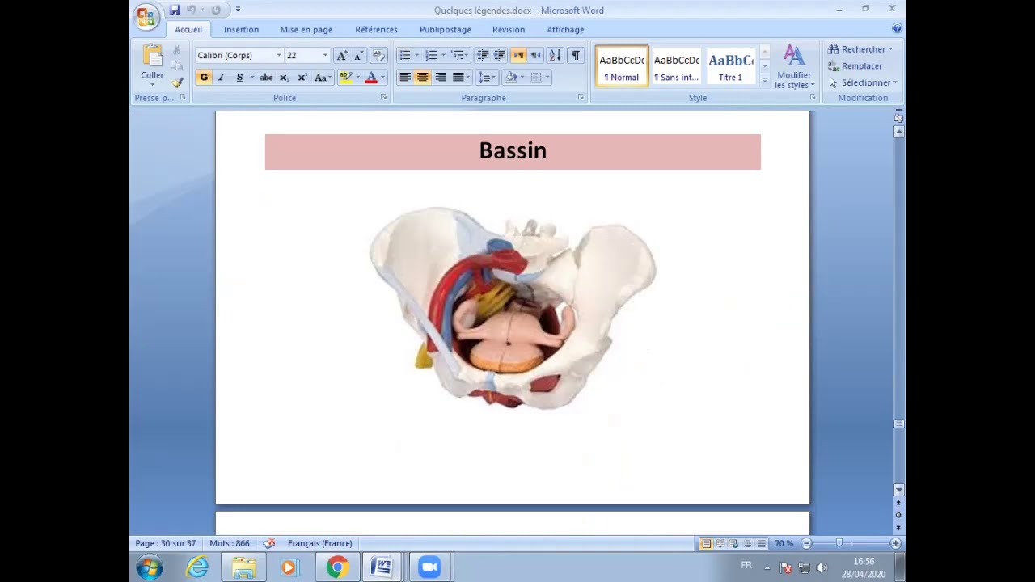Click the Remplacer button

tap(855, 66)
